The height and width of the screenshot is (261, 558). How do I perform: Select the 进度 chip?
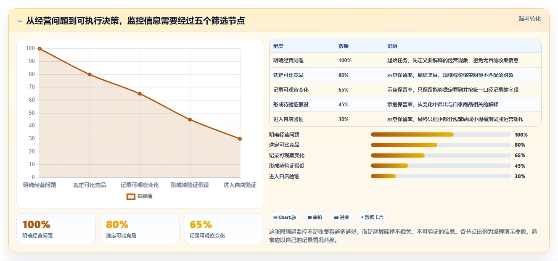click(341, 217)
